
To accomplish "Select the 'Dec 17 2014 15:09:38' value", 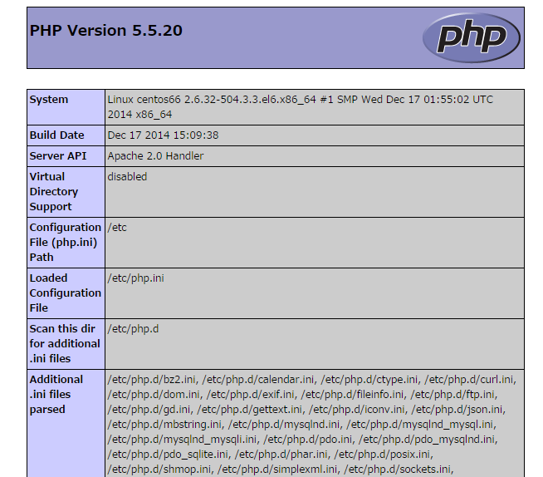I will [x=163, y=135].
